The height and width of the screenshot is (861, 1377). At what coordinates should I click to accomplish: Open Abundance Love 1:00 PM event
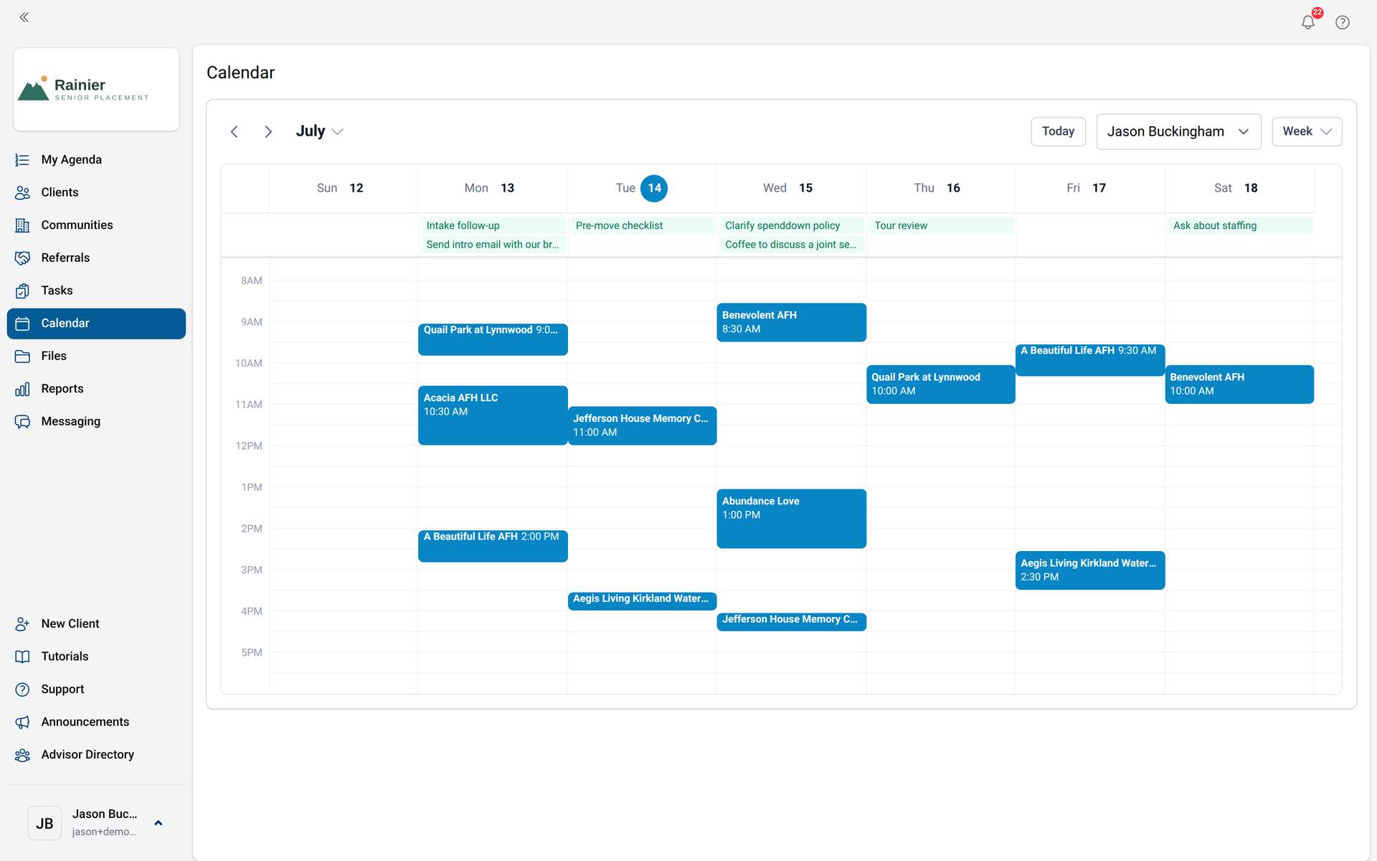(x=791, y=519)
